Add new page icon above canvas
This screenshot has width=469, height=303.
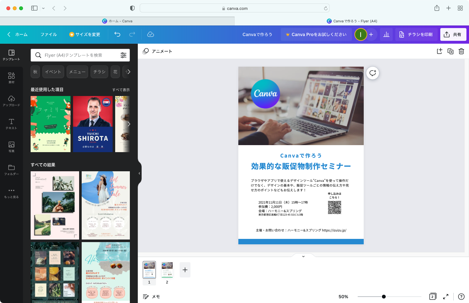440,51
